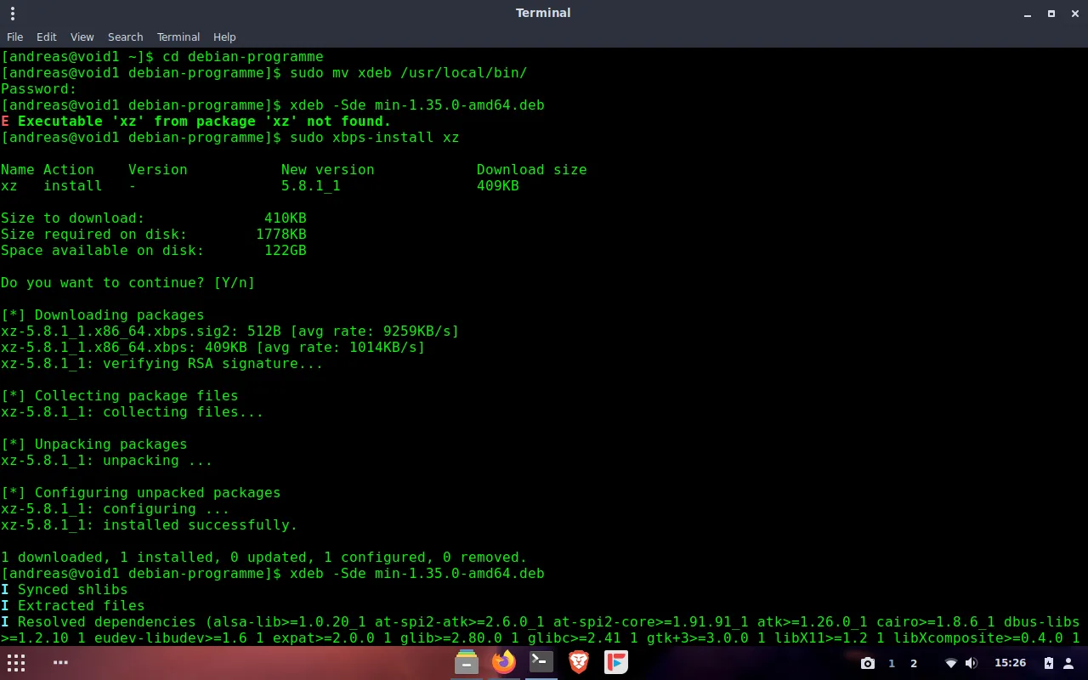This screenshot has height=680, width=1088.
Task: Open the application grid launcher
Action: [x=16, y=663]
